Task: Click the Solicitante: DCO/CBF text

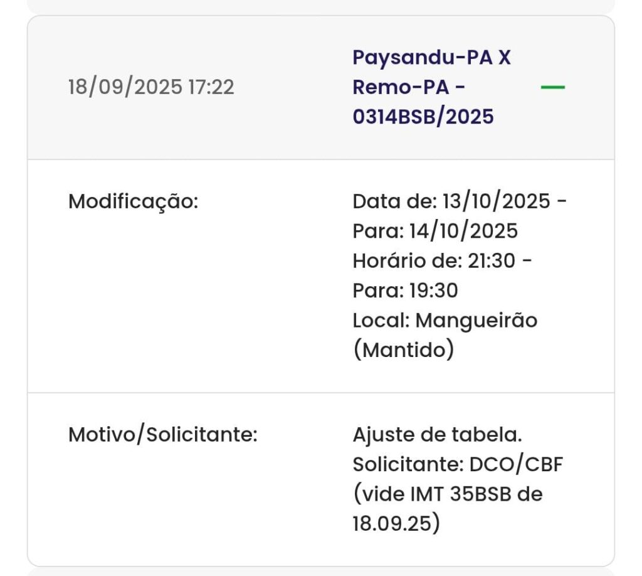Action: tap(458, 464)
